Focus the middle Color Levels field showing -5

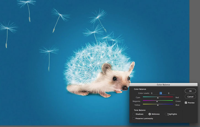pos(163,93)
